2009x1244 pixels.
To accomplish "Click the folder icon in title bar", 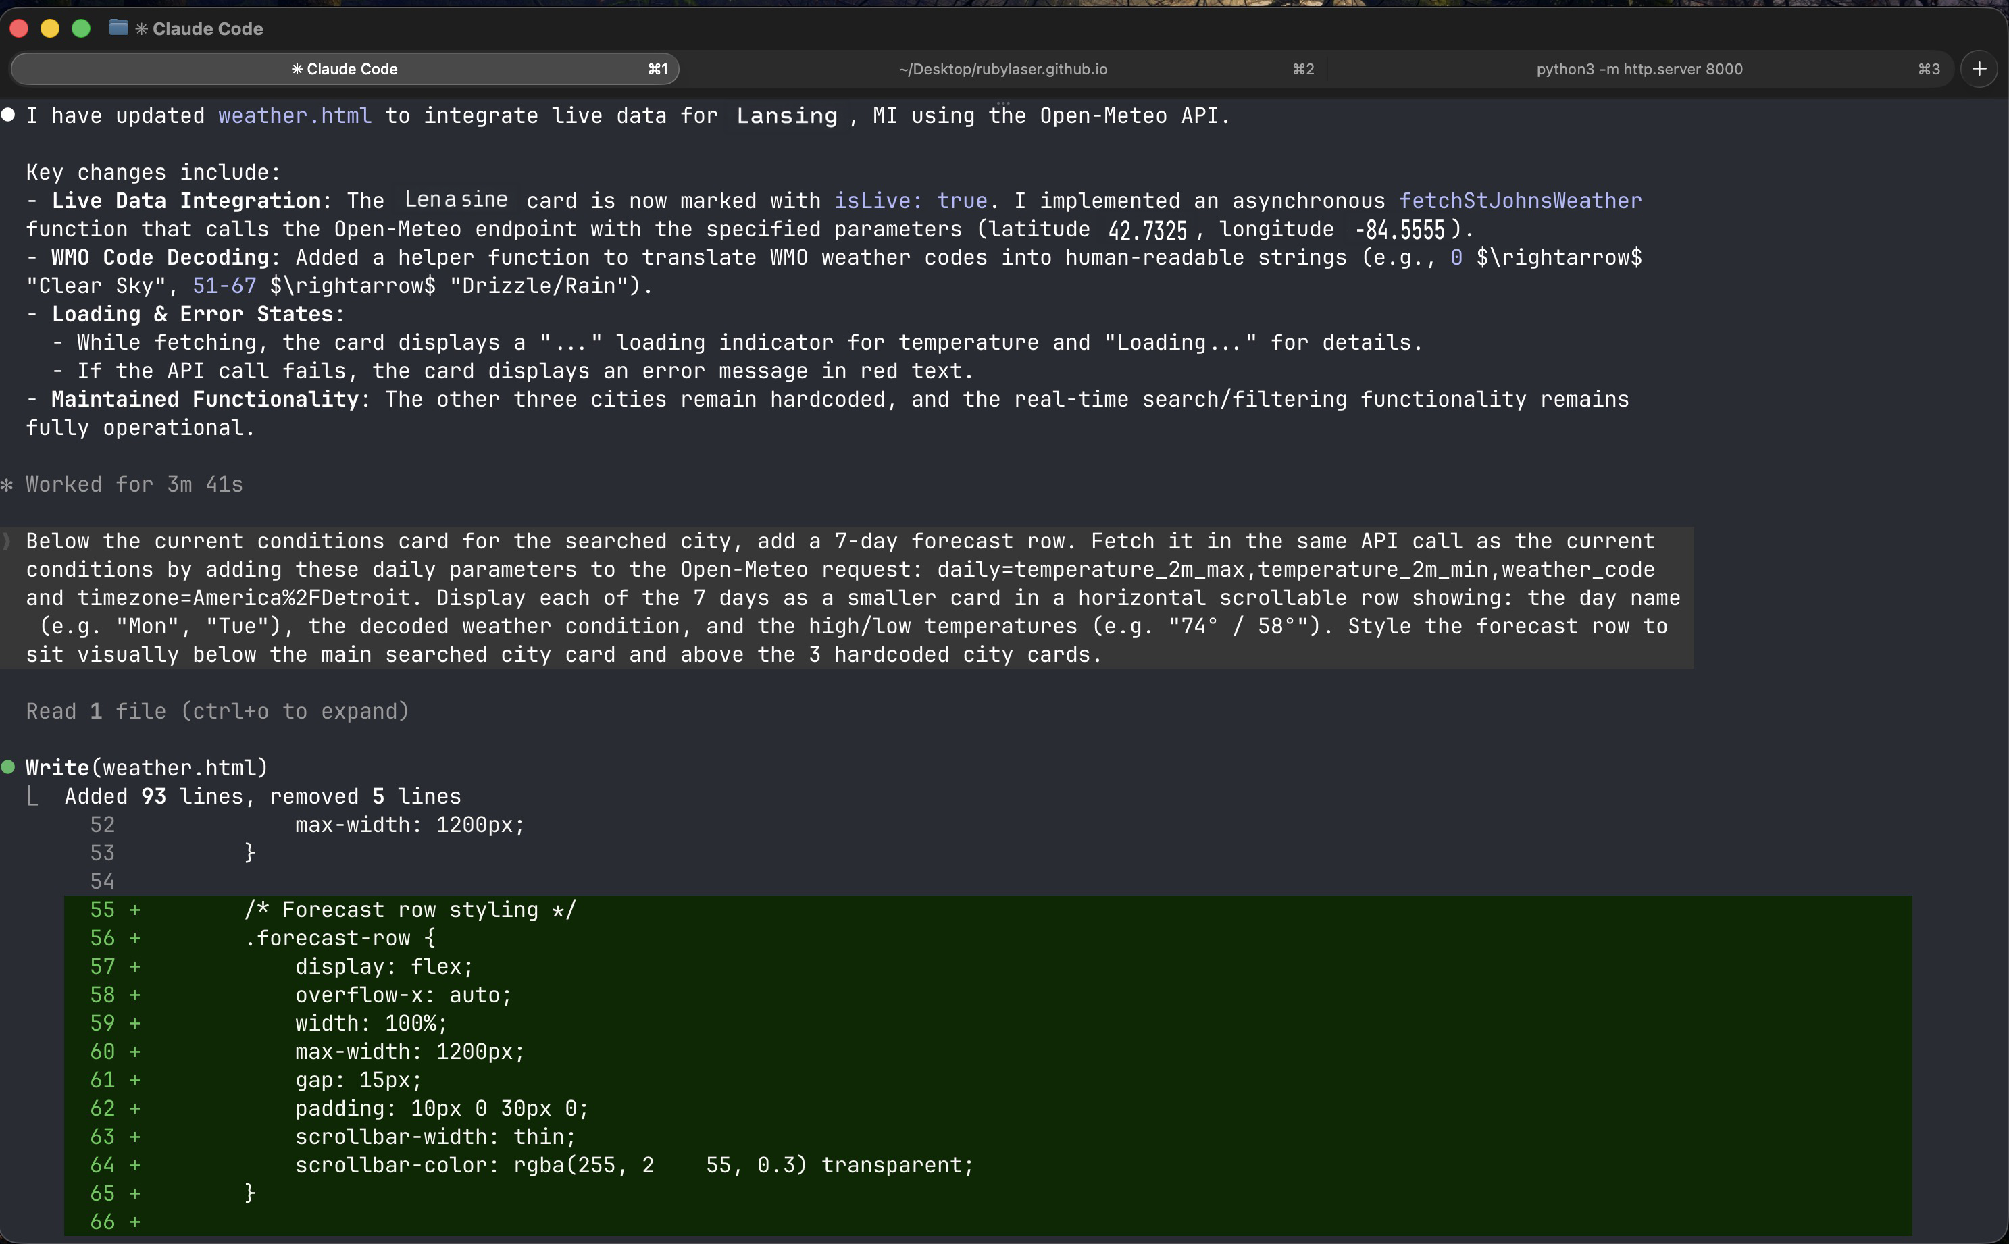I will (118, 28).
